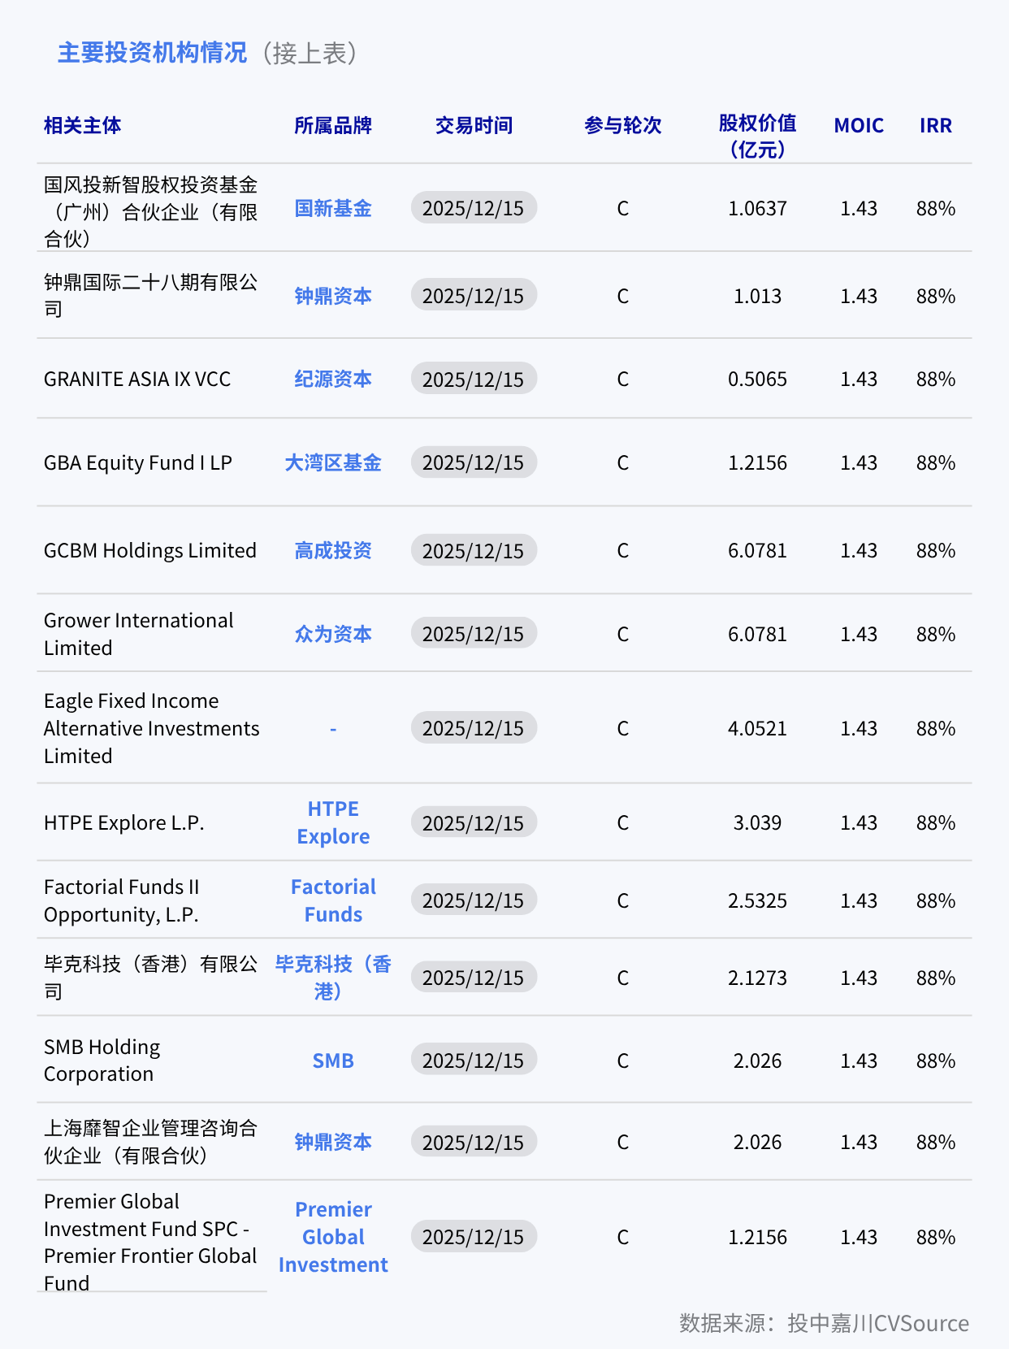Click the 交易时间 column header

tap(474, 126)
